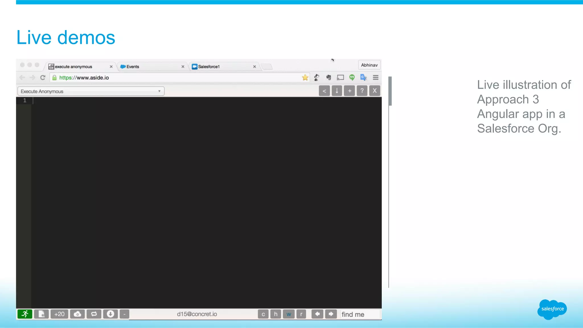
Task: Focus the 'find me' search field
Action: 360,314
